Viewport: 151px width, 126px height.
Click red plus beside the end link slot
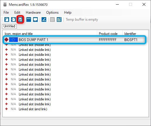pos(6,109)
